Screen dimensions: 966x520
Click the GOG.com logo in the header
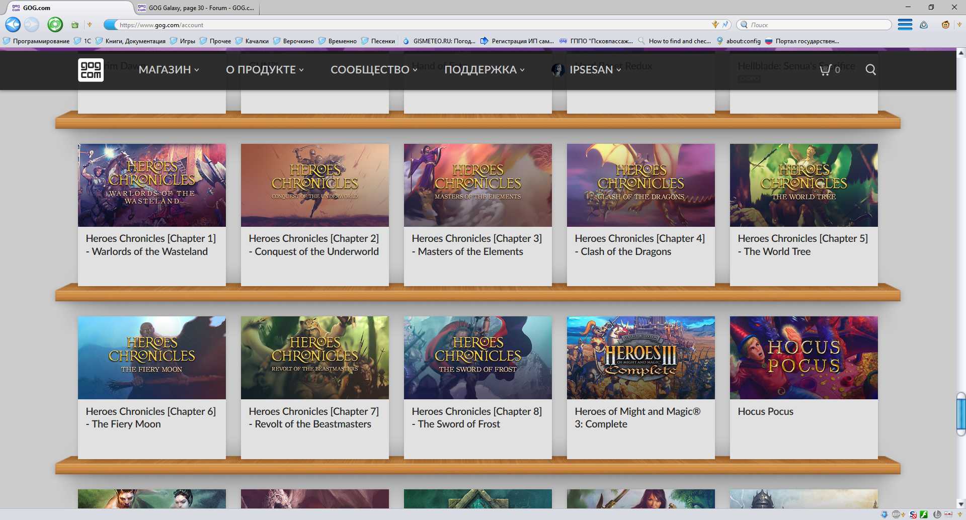[91, 69]
